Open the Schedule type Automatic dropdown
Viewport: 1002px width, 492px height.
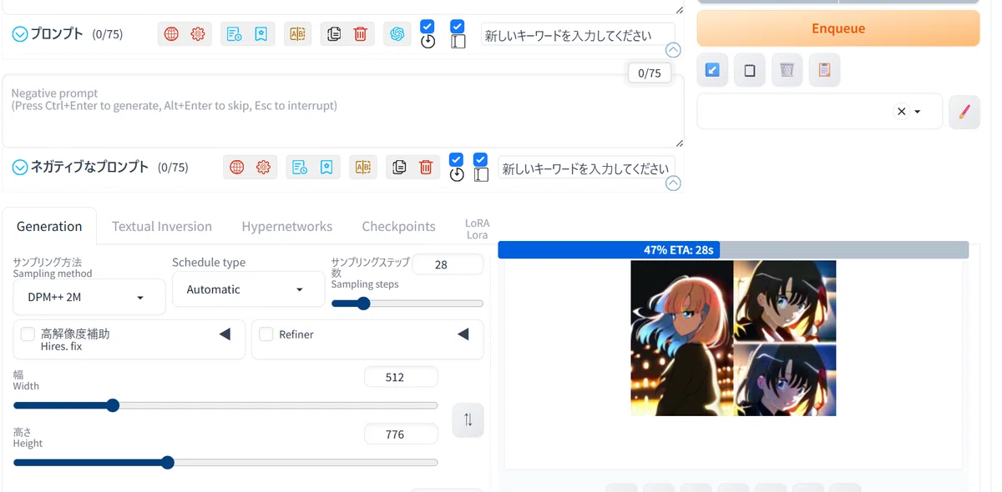pos(248,289)
